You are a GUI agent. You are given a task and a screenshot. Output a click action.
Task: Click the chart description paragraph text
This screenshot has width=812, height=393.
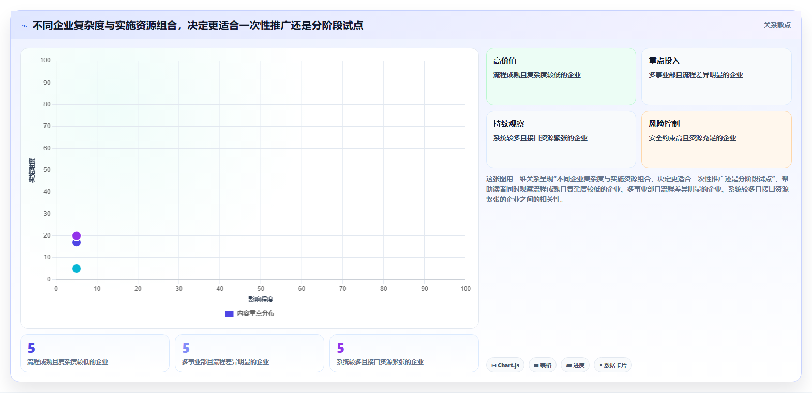(638, 189)
